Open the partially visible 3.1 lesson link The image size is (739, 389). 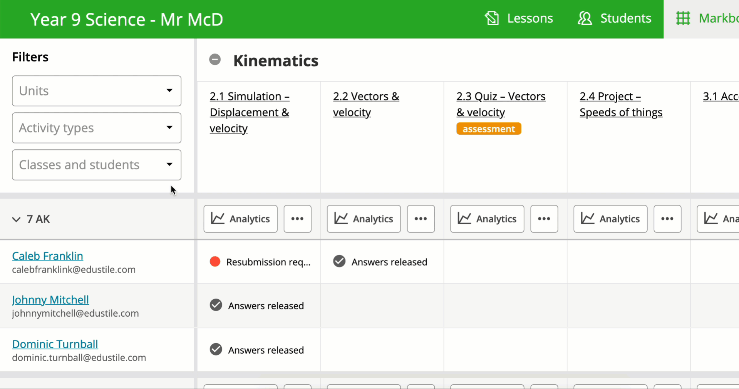(721, 96)
